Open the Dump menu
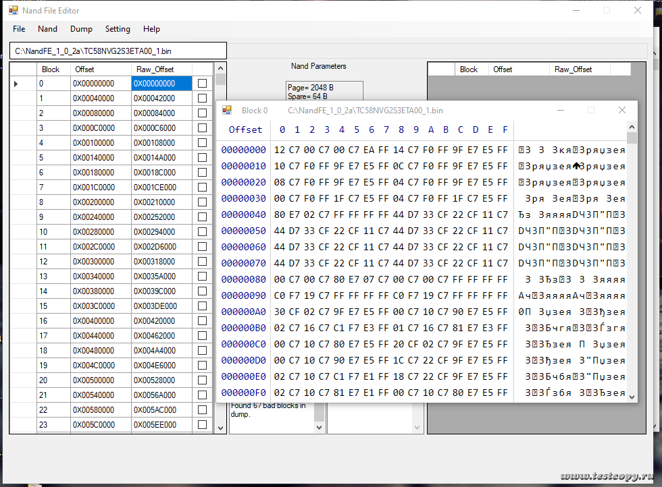662x487 pixels. (x=81, y=29)
